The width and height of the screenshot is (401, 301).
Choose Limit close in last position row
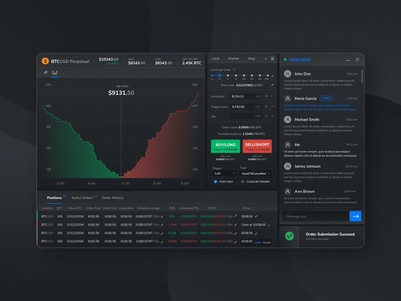[257, 243]
